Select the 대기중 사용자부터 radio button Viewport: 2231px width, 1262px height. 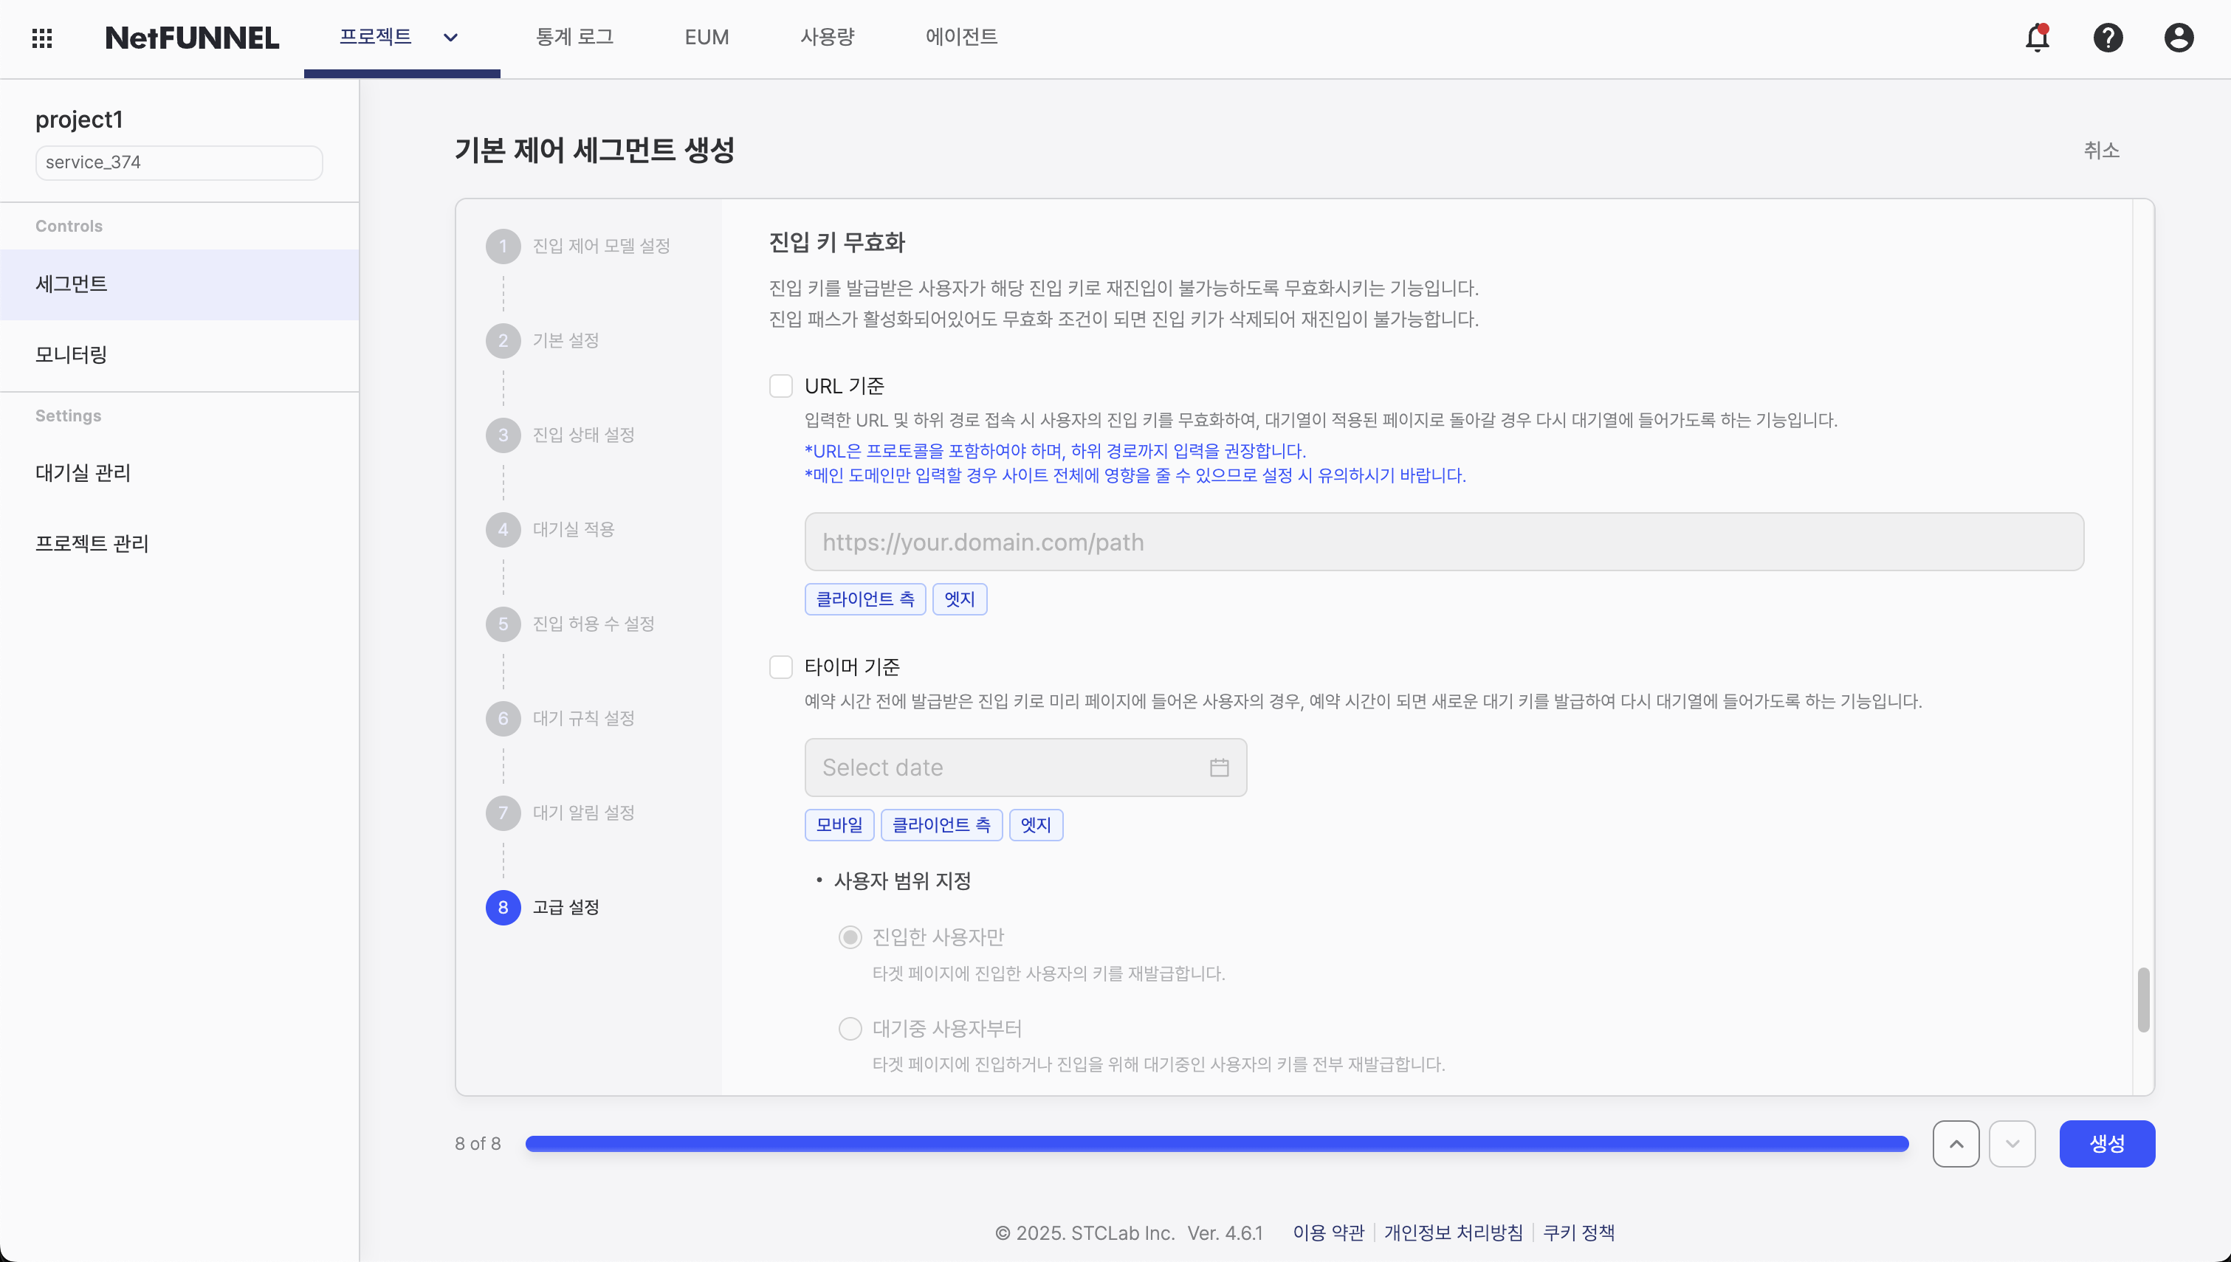click(850, 1028)
